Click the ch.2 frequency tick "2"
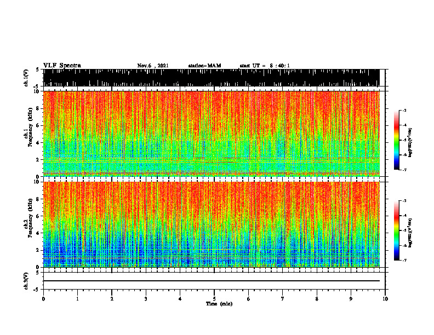Screen dimensions: 434x335 pyautogui.click(x=38, y=250)
